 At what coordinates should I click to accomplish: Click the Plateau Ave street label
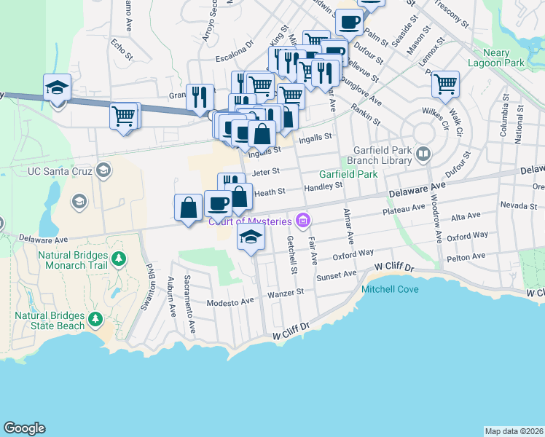(x=404, y=209)
